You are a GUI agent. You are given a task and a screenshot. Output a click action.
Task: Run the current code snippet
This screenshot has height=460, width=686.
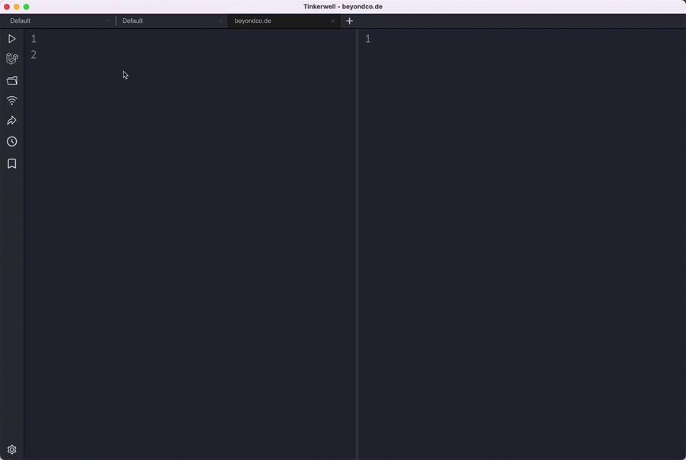point(12,38)
